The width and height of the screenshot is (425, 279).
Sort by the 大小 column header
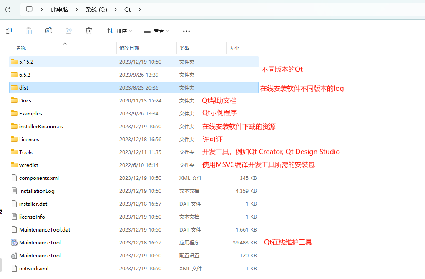[234, 48]
